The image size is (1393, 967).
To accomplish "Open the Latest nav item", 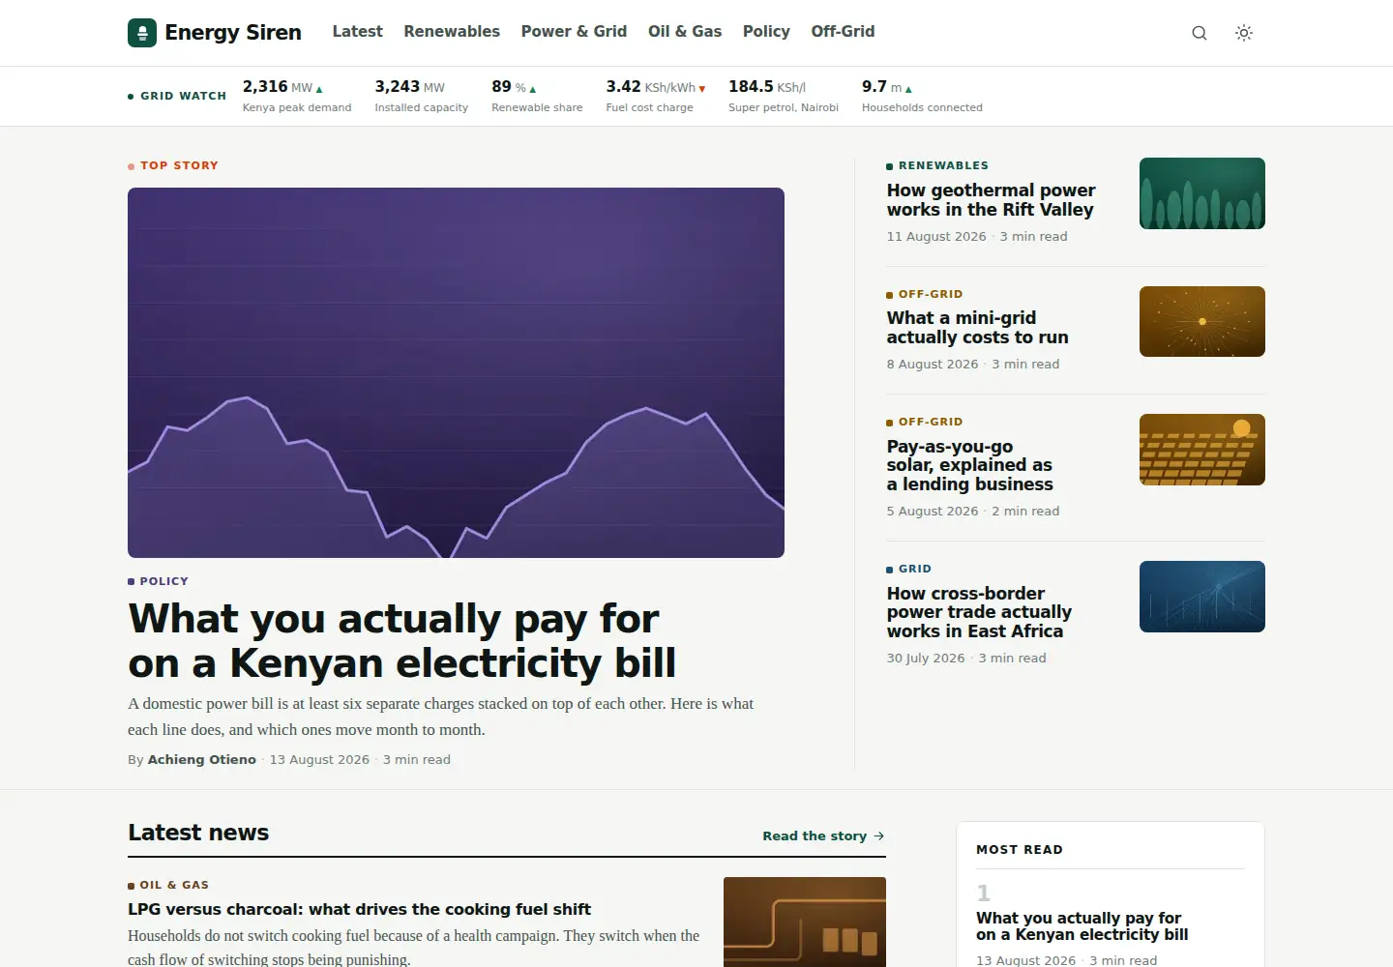I will click(x=358, y=32).
